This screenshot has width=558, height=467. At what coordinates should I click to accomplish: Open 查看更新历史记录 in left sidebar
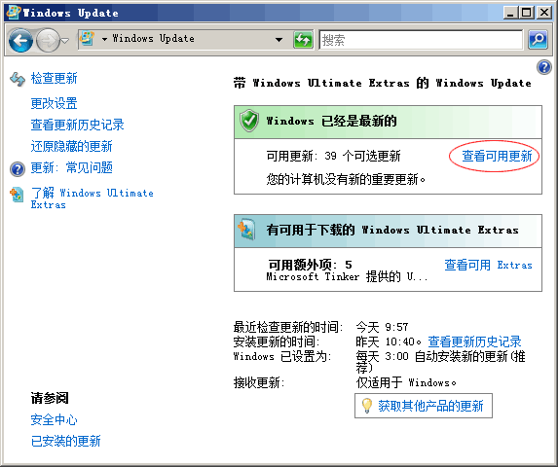click(77, 125)
